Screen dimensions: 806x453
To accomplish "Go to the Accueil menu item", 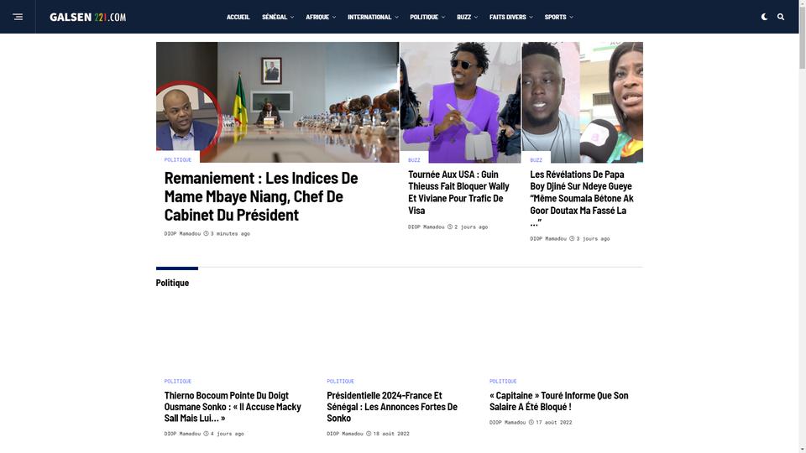I will coord(238,17).
